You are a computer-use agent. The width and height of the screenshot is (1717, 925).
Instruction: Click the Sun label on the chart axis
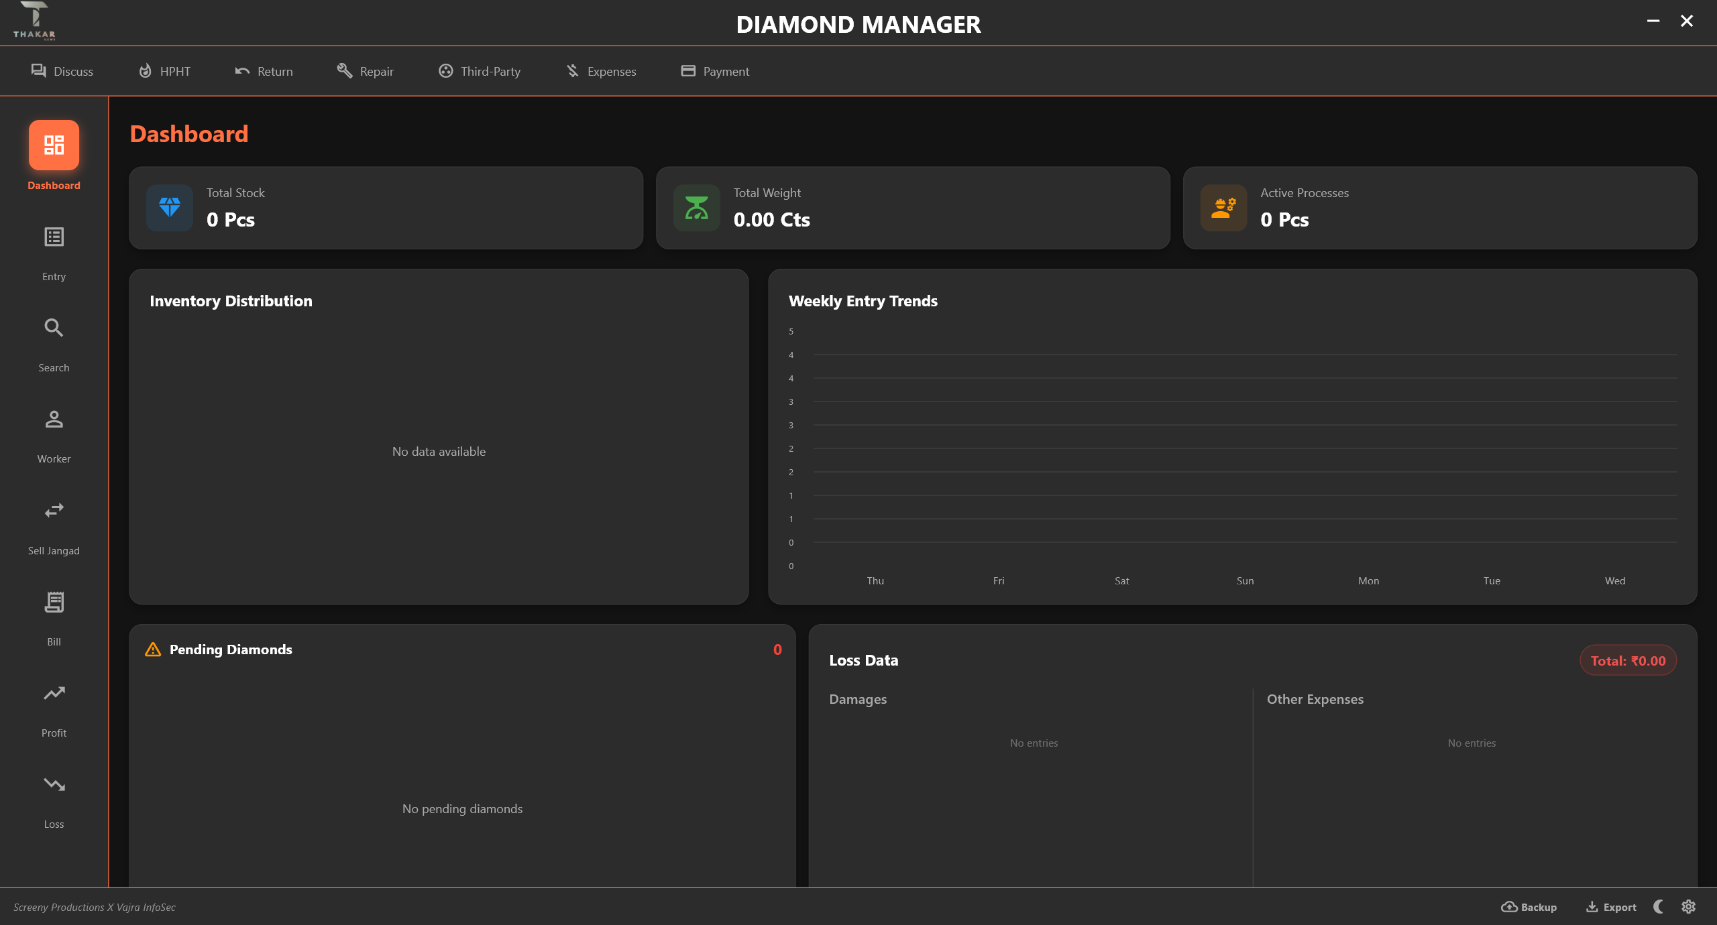(1245, 580)
